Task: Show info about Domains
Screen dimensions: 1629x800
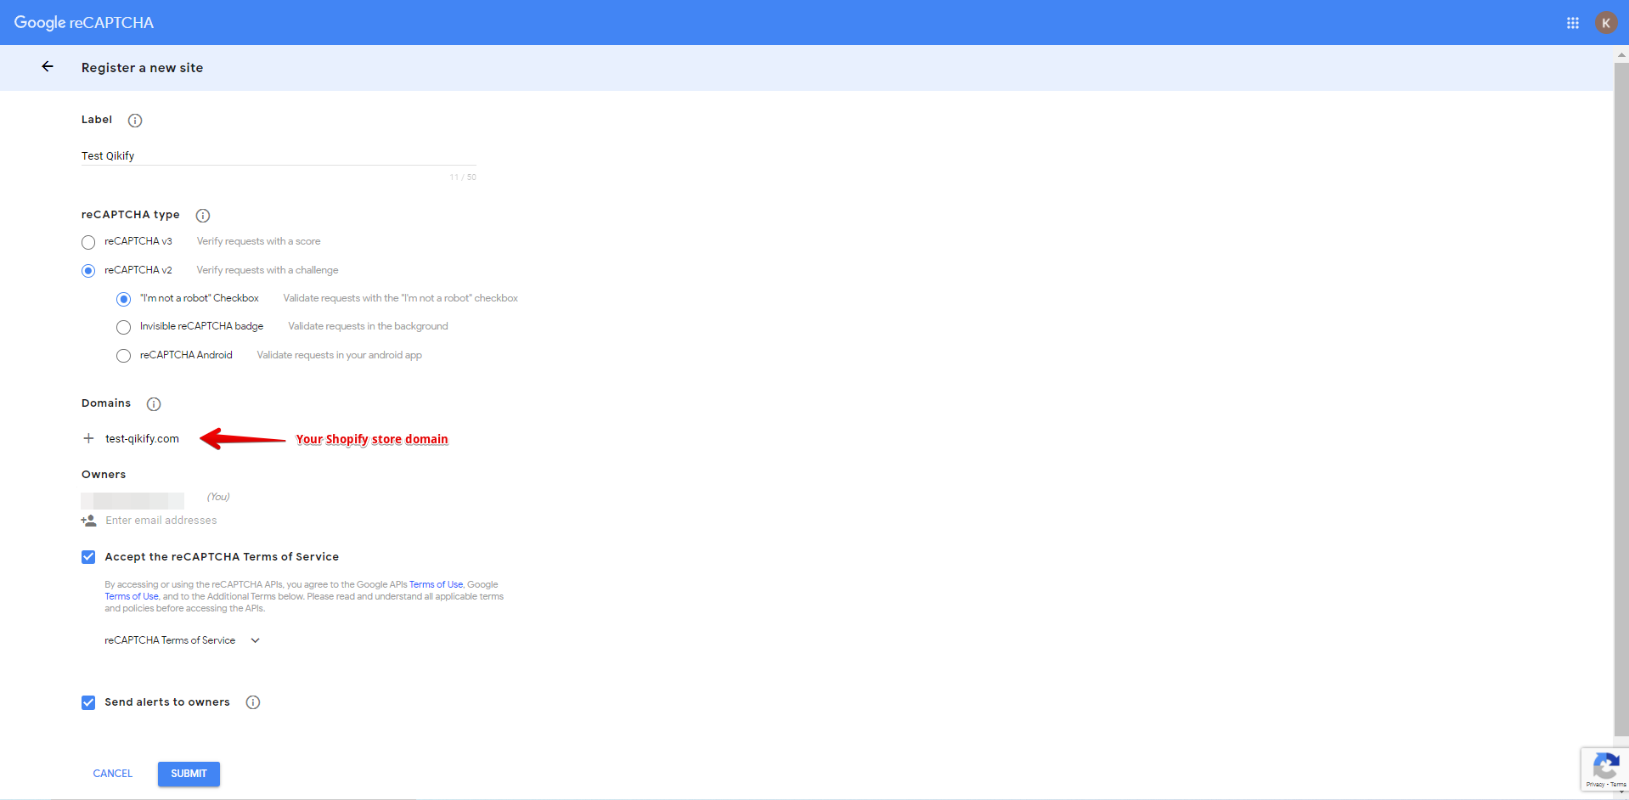Action: point(154,404)
